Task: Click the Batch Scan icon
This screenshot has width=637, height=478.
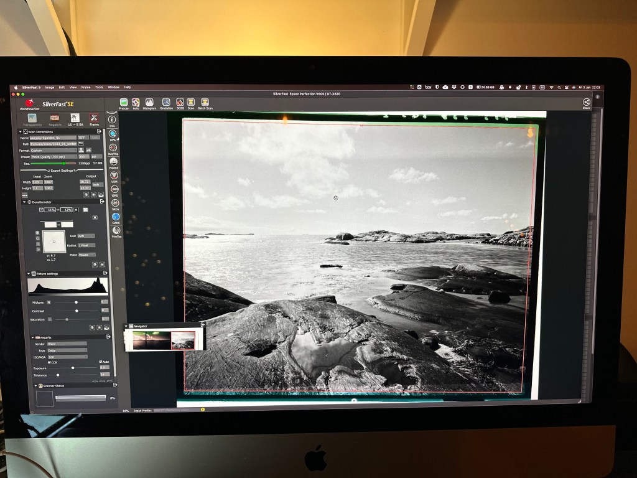Action: (205, 102)
